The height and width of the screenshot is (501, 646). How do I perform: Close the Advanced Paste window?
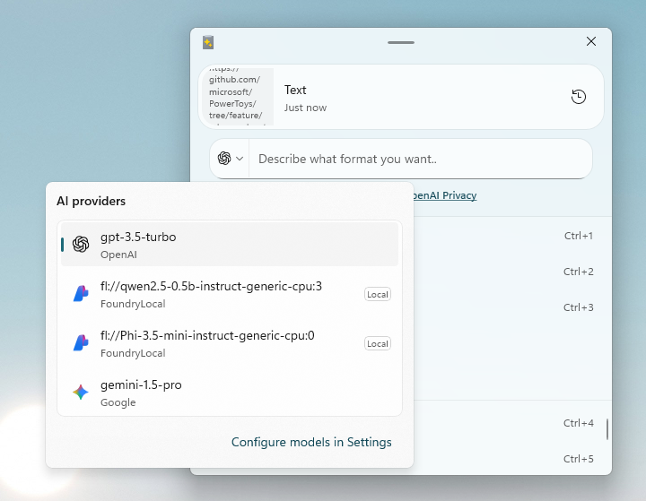591,41
